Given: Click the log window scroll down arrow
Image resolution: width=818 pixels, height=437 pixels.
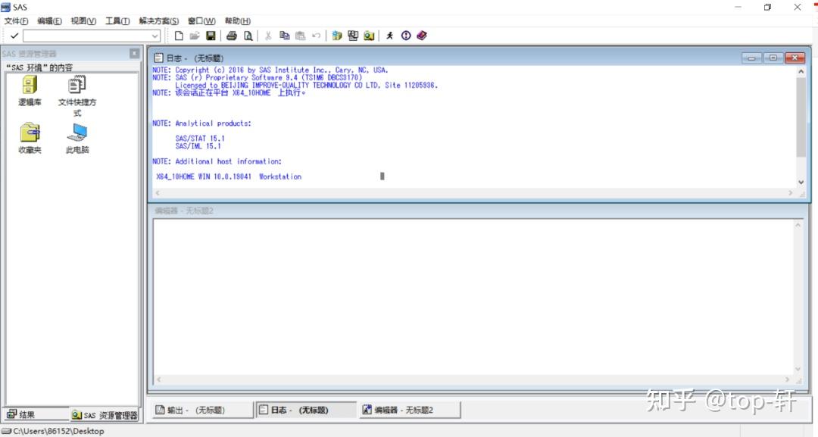Looking at the screenshot, I should click(801, 182).
